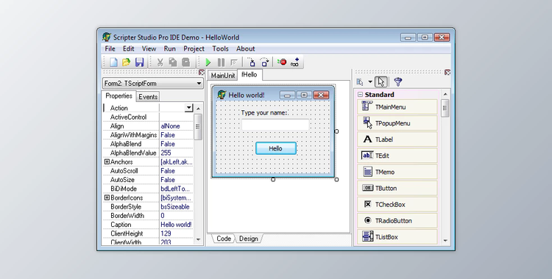Click the BorderStyle value bsSizeable
The height and width of the screenshot is (279, 552).
[x=175, y=206]
